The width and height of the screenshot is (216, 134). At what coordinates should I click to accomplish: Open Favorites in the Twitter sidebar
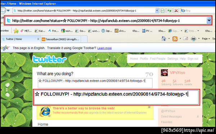[x=167, y=122]
